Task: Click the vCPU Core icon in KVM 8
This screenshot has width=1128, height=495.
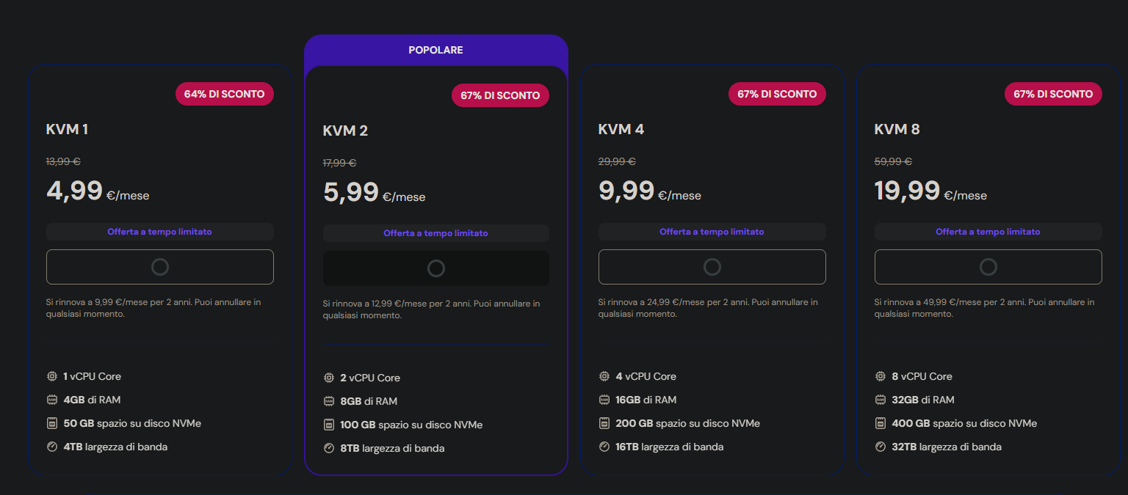Action: [881, 376]
